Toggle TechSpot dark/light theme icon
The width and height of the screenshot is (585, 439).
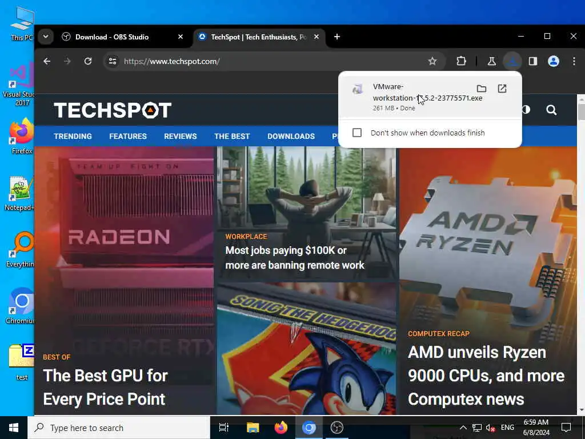pos(526,110)
